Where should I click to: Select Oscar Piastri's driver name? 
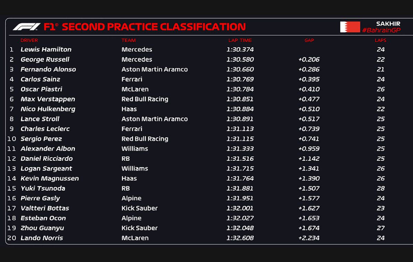pos(41,89)
